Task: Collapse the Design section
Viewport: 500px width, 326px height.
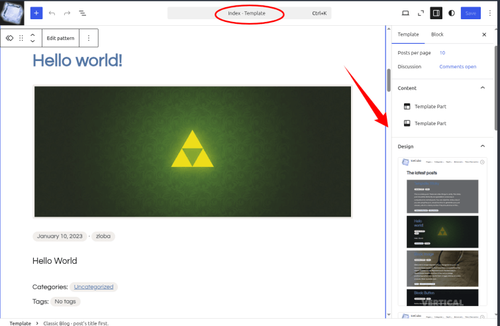Action: [x=483, y=146]
